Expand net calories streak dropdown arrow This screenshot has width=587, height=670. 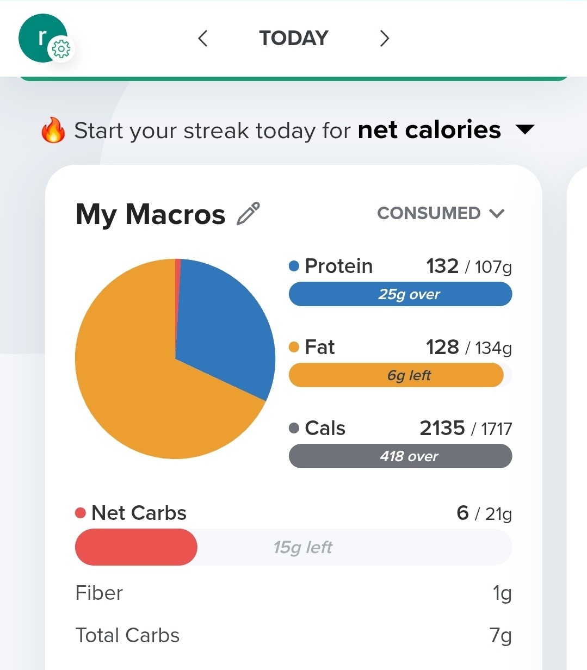[x=525, y=130]
